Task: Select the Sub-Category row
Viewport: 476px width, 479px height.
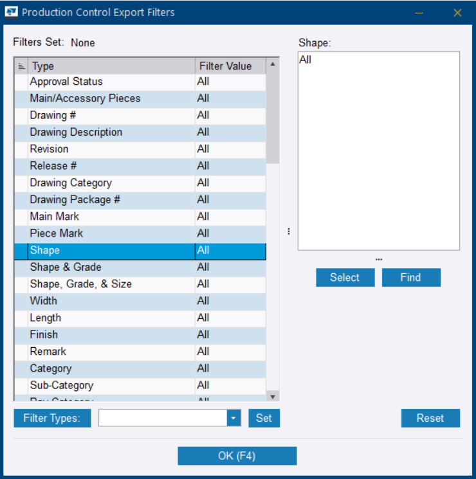Action: (x=140, y=386)
